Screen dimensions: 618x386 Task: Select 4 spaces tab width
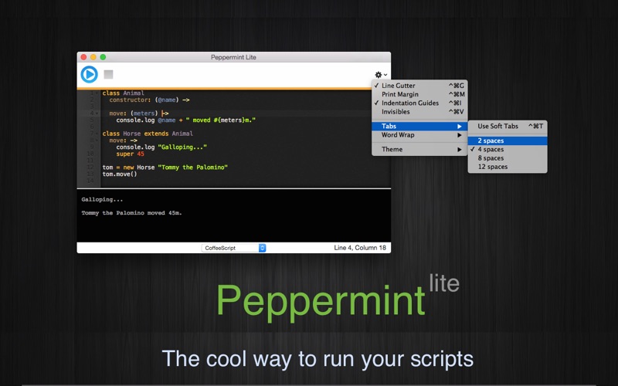[x=508, y=149]
